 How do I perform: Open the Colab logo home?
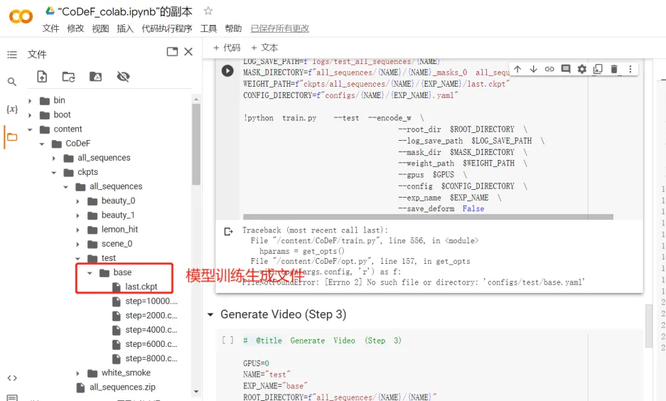[21, 16]
